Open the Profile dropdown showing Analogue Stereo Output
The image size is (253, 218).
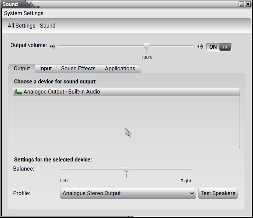coord(128,193)
